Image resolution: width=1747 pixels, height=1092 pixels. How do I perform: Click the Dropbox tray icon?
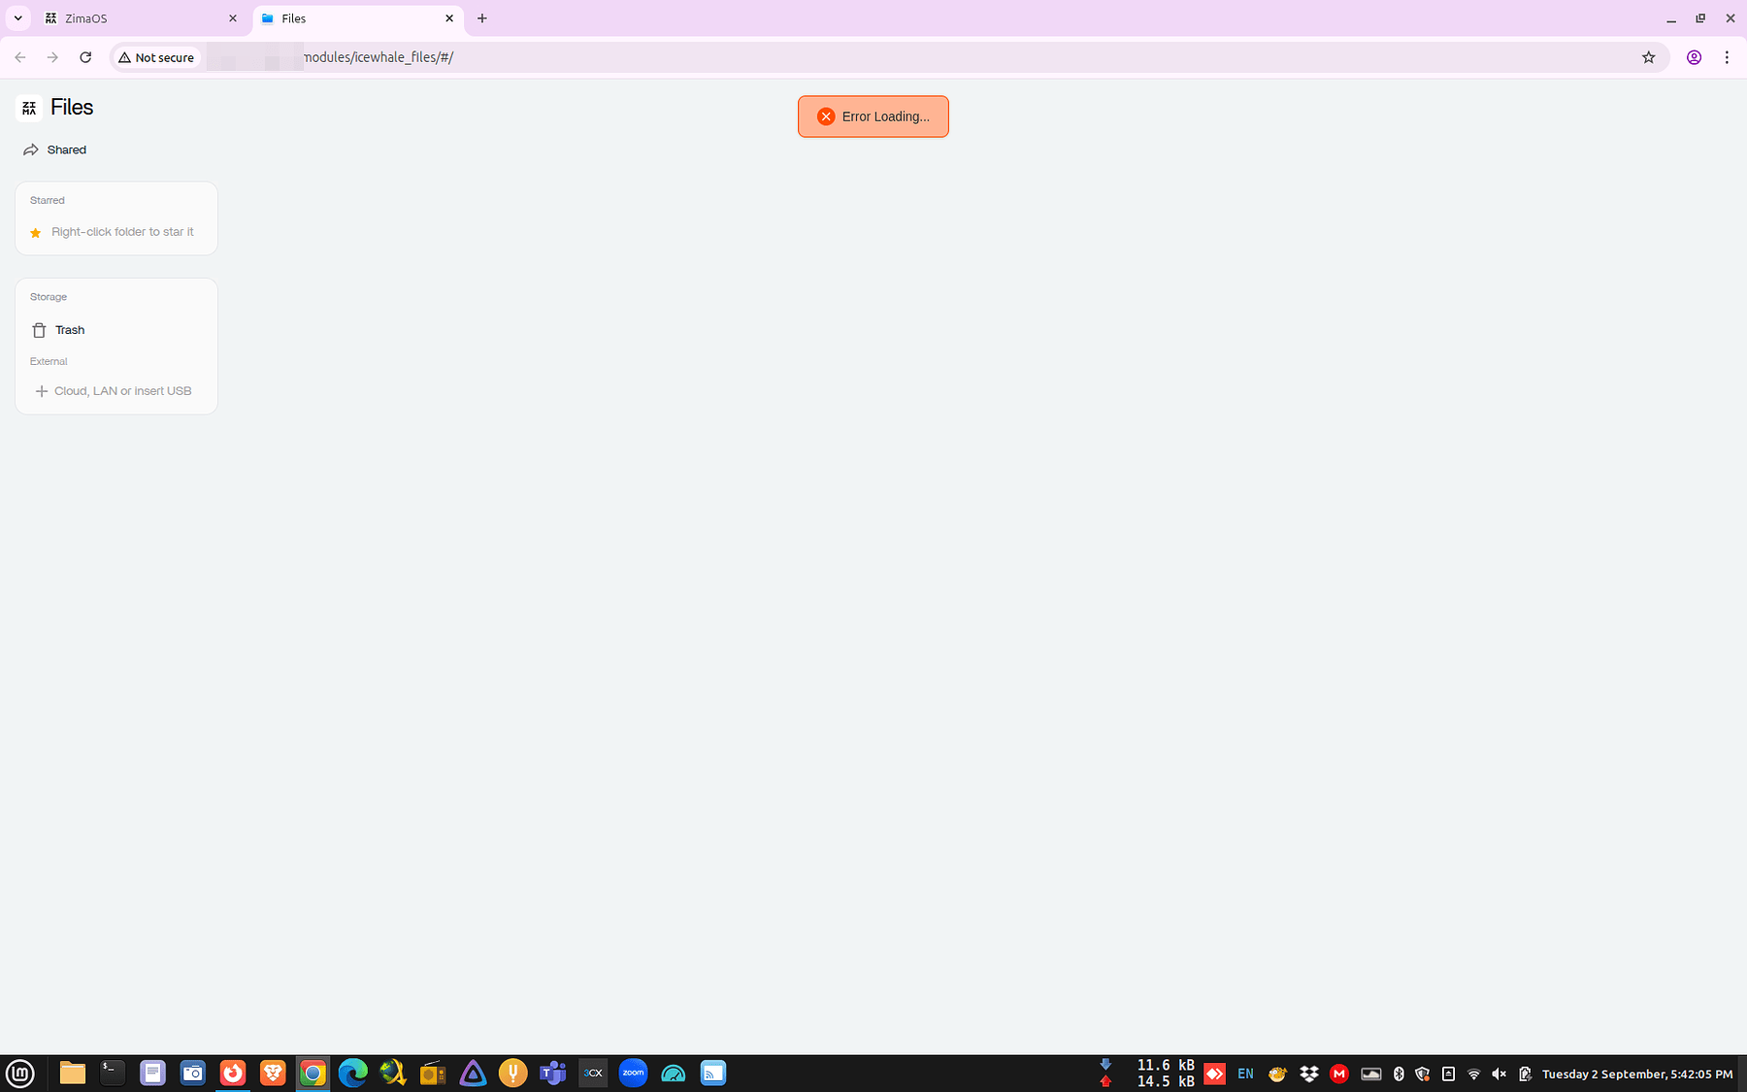tap(1309, 1074)
